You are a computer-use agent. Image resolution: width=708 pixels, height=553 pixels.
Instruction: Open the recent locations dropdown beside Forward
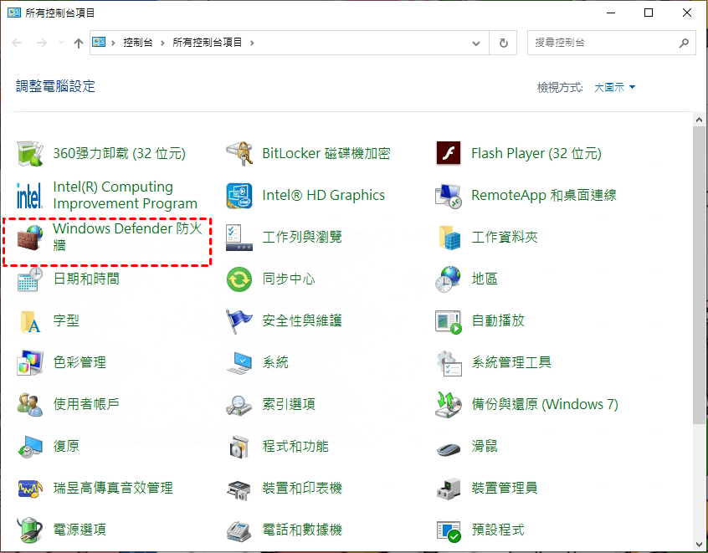(x=61, y=43)
